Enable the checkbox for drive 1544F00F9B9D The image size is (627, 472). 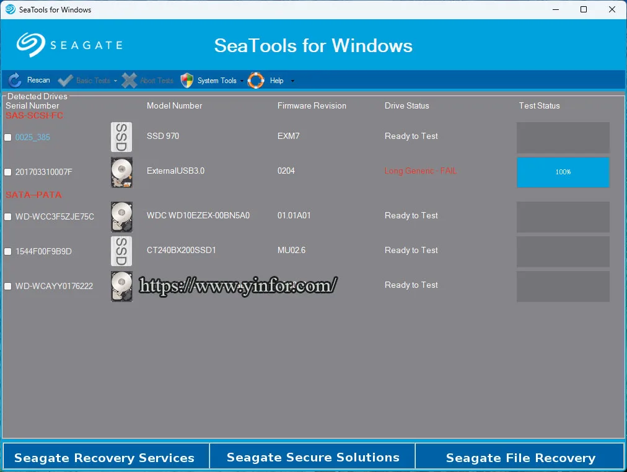(8, 252)
